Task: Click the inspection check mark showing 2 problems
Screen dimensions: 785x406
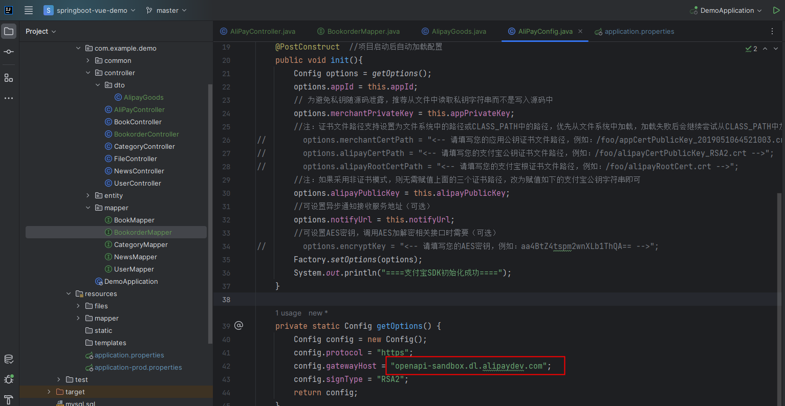Action: [751, 49]
